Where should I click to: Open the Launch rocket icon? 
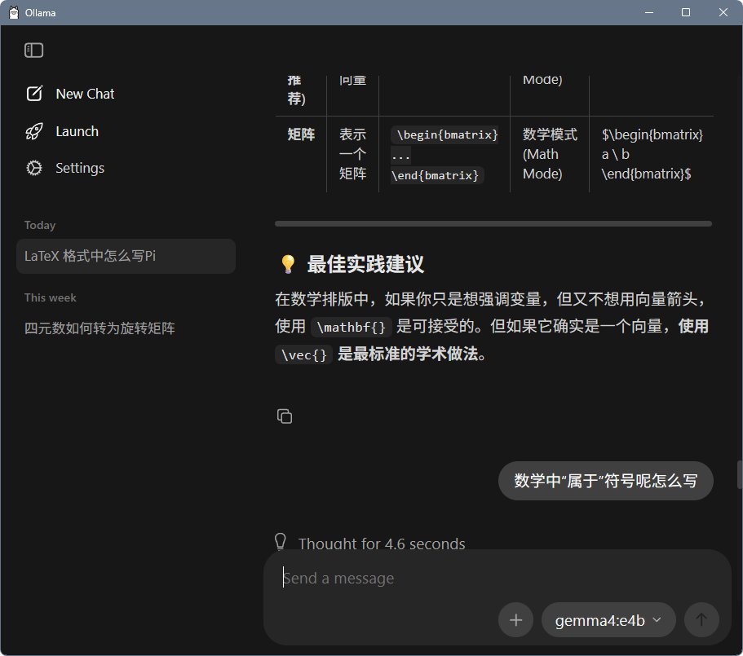click(34, 131)
